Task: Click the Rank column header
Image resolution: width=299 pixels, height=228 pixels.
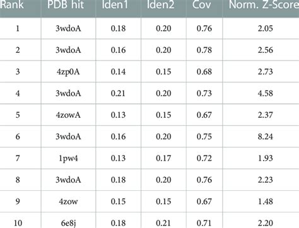Action: 12,4
